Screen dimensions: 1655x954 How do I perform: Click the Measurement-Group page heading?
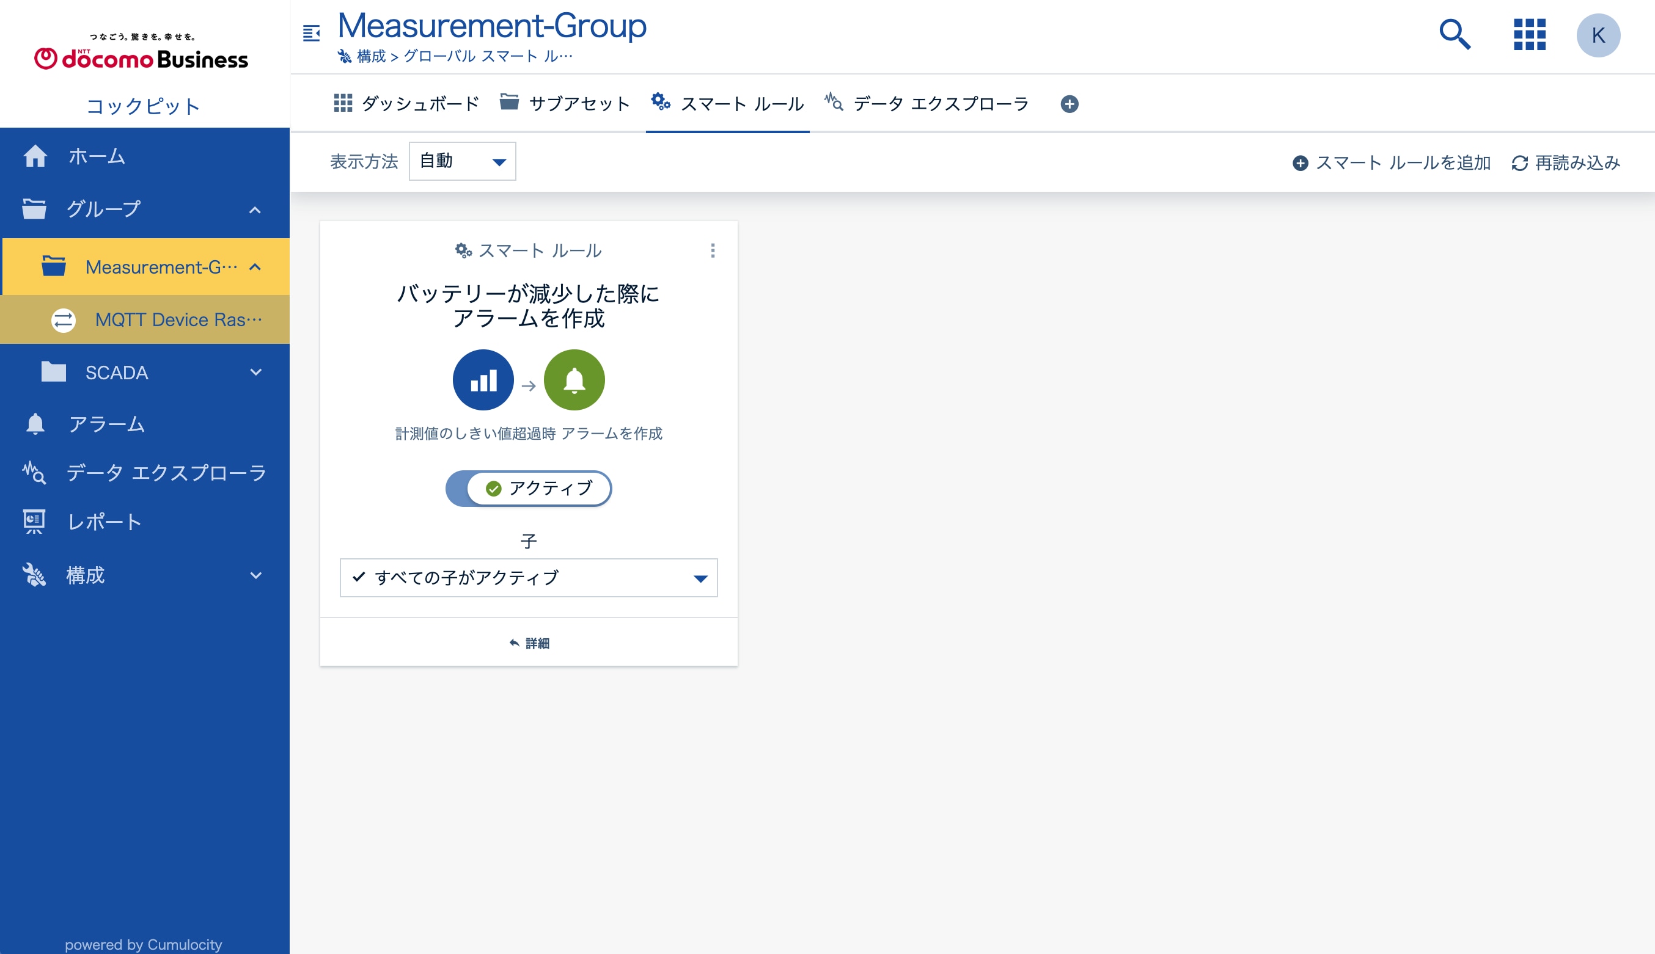(x=491, y=26)
